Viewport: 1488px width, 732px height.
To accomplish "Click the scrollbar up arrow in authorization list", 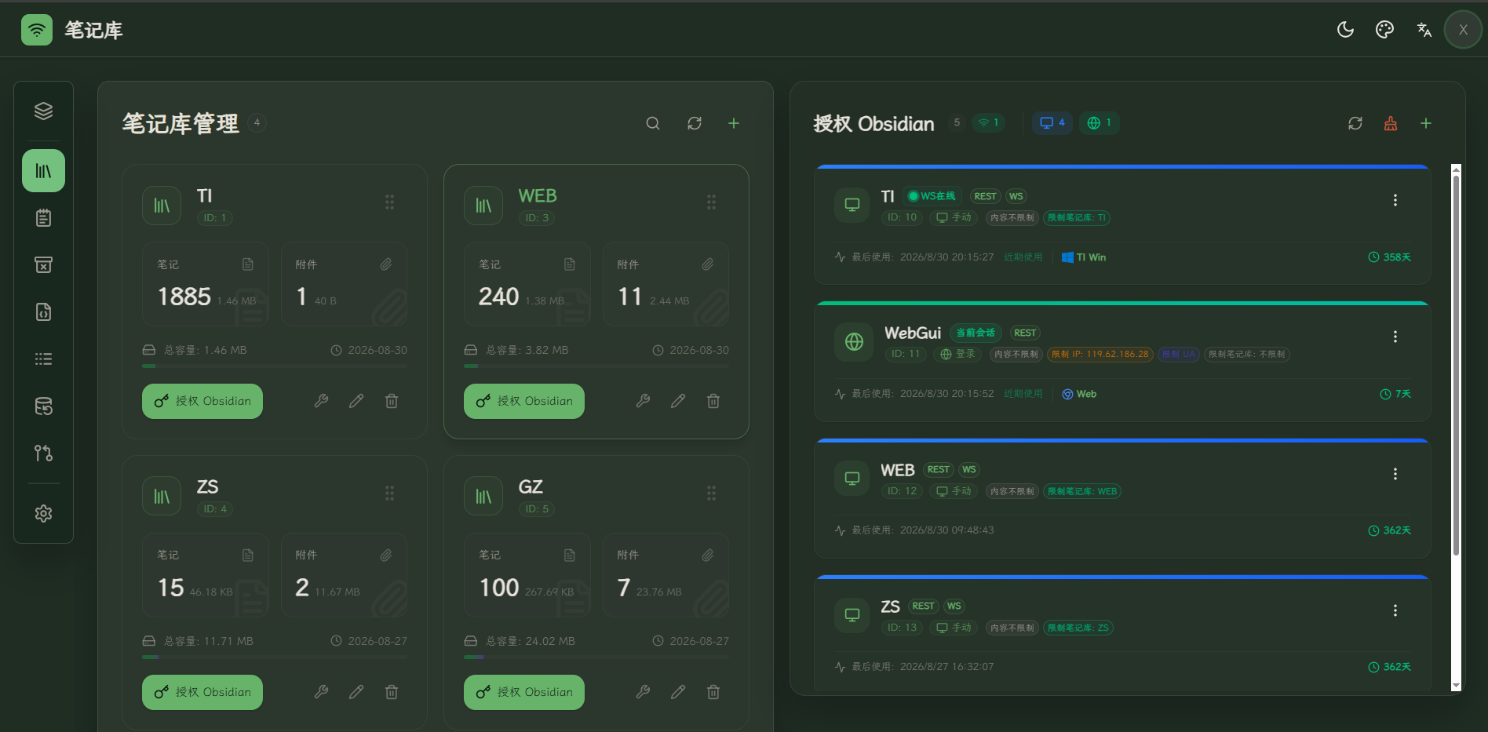I will point(1456,169).
